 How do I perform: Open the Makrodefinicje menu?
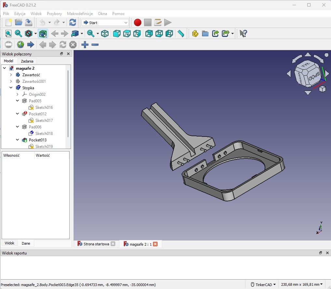[80, 14]
